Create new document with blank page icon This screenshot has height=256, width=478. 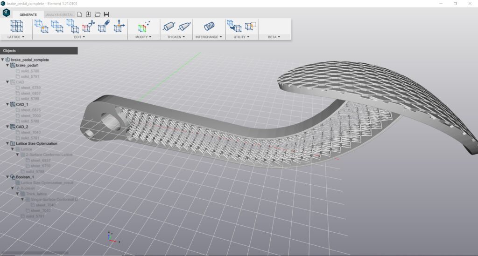coord(80,14)
